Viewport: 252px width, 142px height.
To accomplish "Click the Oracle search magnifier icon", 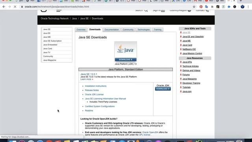I will pyautogui.click(x=146, y=11).
